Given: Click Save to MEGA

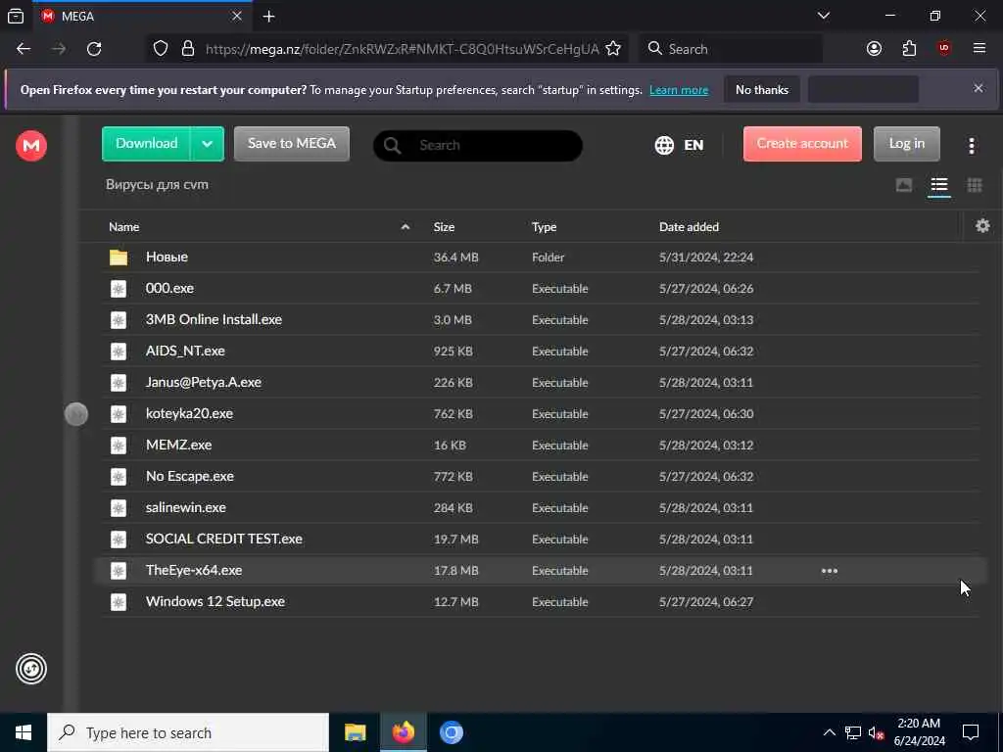Looking at the screenshot, I should [x=292, y=144].
